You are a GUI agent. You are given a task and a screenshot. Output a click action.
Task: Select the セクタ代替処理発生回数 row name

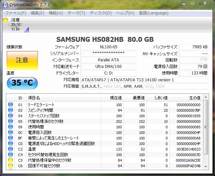coord(48,155)
